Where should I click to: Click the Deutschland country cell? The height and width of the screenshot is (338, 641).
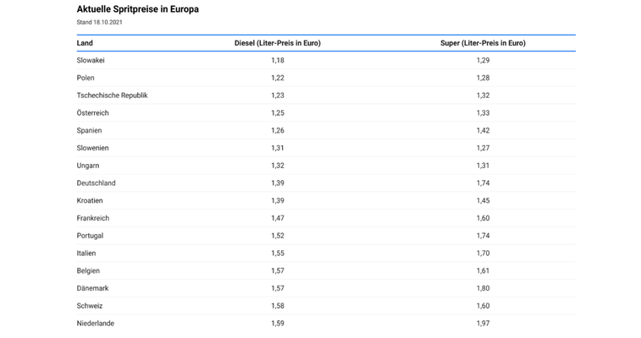coord(96,183)
